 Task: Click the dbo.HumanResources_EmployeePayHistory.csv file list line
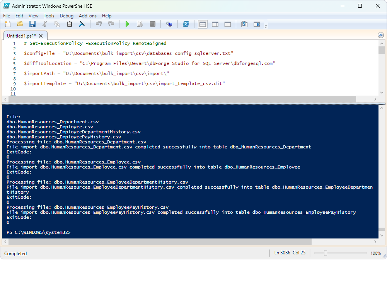tap(64, 137)
